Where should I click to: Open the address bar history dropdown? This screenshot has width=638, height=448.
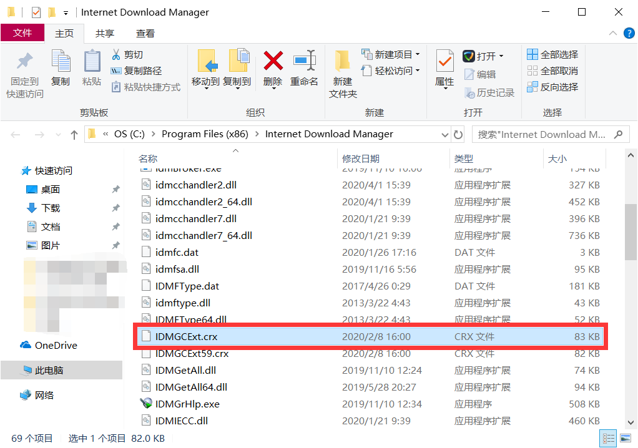444,135
